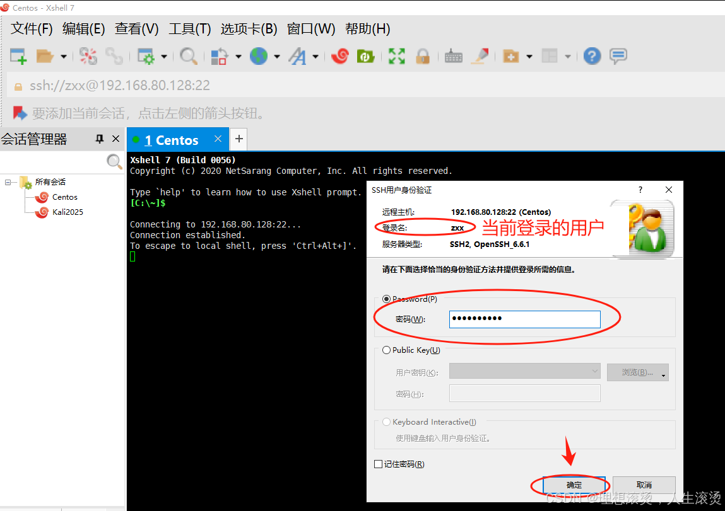Viewport: 725px width, 511px height.
Task: Open the 选项卡(B) menu
Action: pos(249,28)
